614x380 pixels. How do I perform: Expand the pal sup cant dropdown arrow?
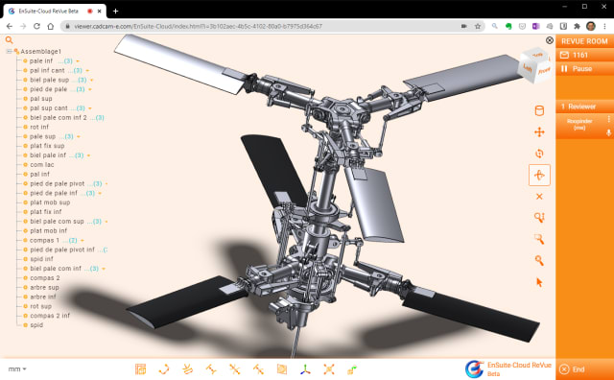point(90,108)
